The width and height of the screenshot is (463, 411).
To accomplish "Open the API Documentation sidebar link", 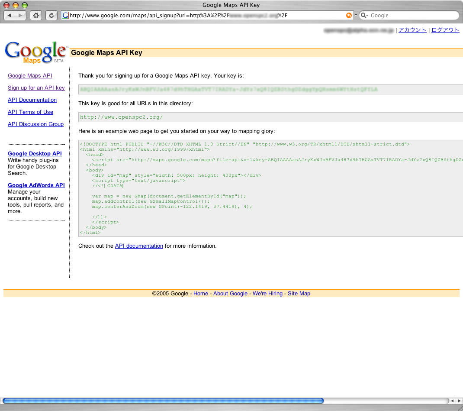I will [32, 100].
